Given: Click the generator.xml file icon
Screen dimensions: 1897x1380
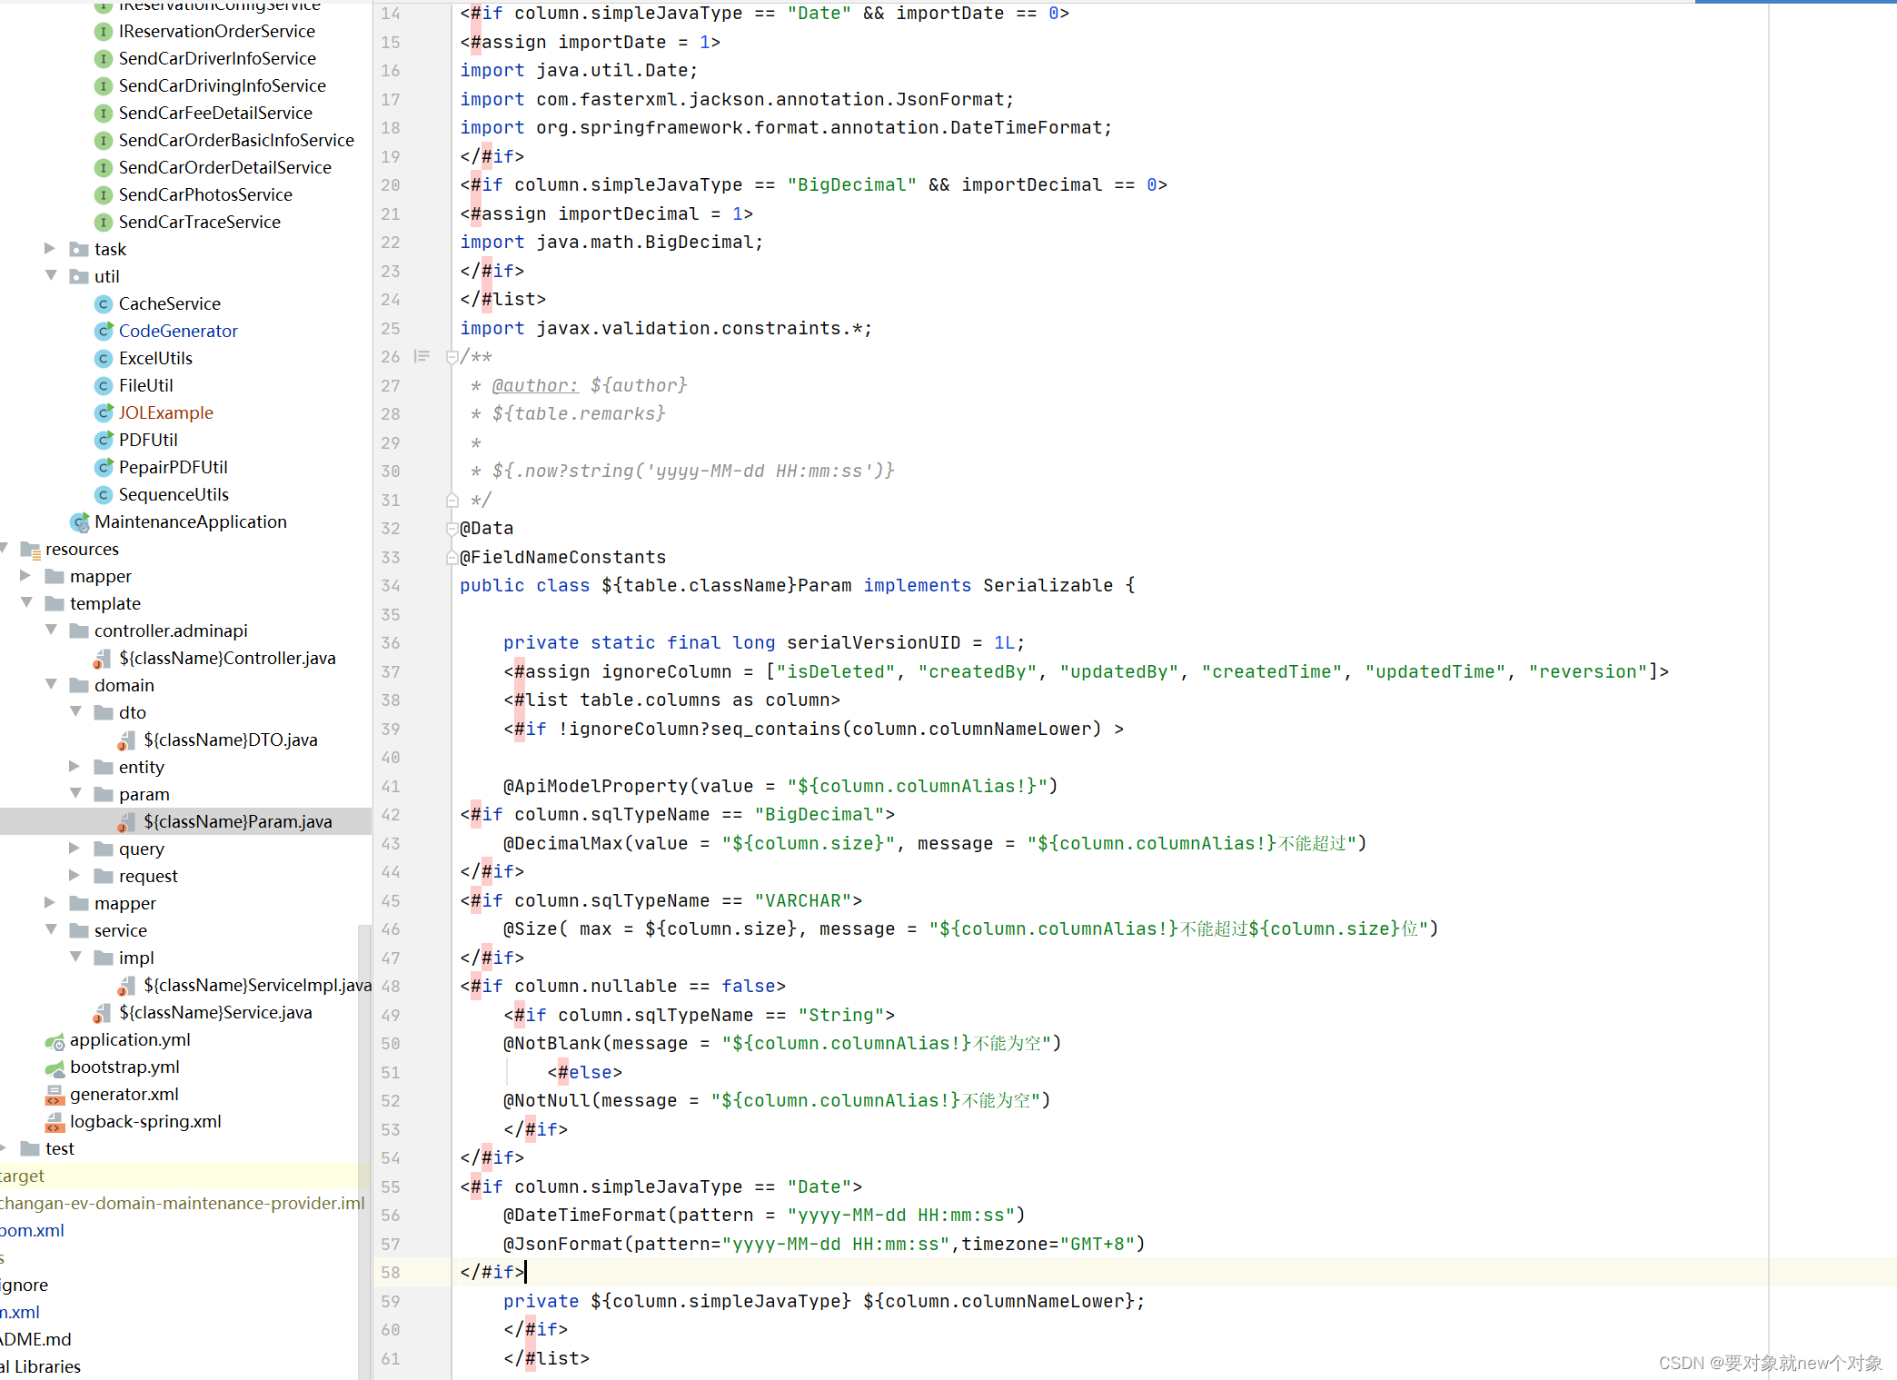Looking at the screenshot, I should coord(55,1095).
